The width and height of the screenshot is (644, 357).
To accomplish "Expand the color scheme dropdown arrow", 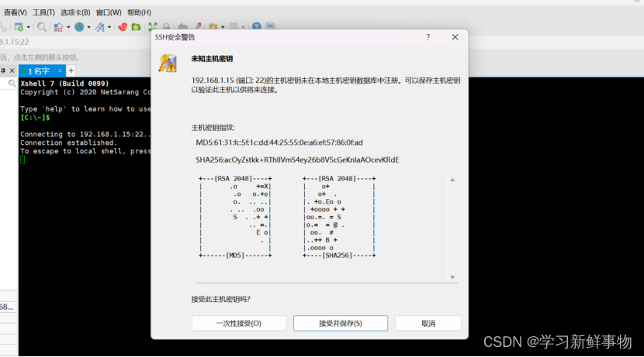I will click(x=68, y=27).
